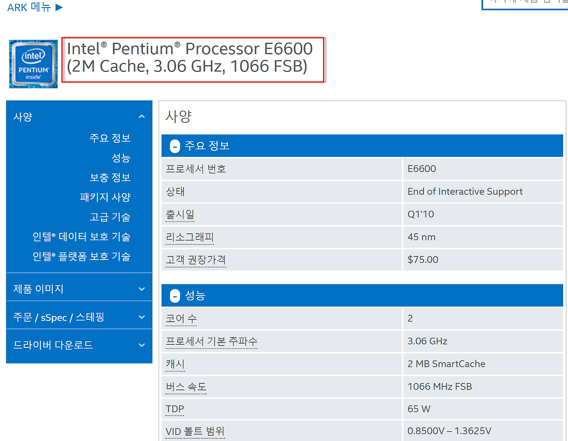Screen dimensions: 568x441
Task: Click the 3.06 GHz frequency value
Action: tap(427, 341)
